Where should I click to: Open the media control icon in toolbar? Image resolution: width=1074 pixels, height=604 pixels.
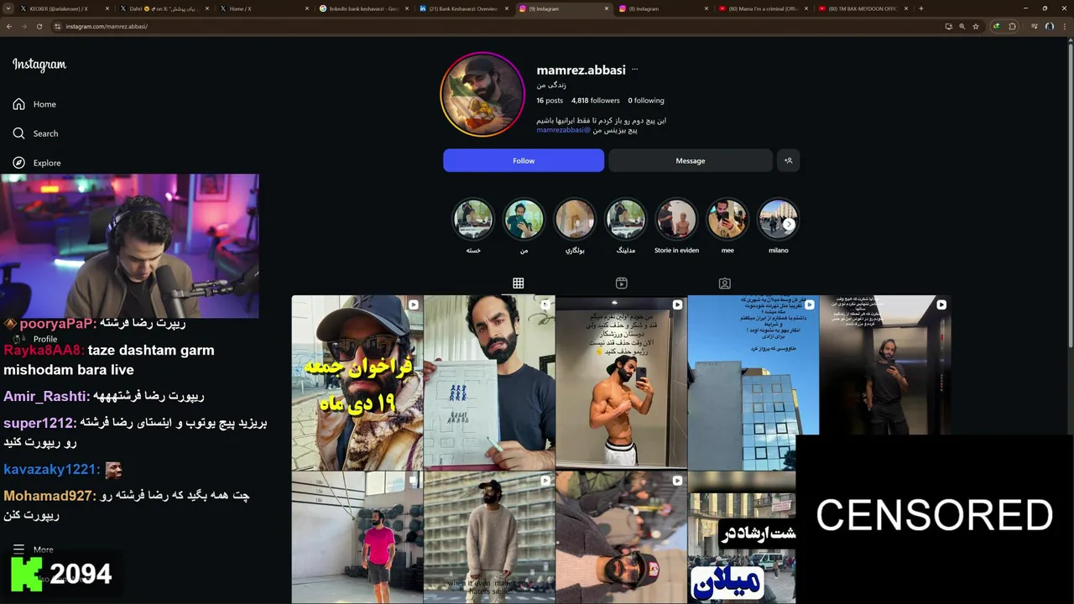click(x=1036, y=26)
